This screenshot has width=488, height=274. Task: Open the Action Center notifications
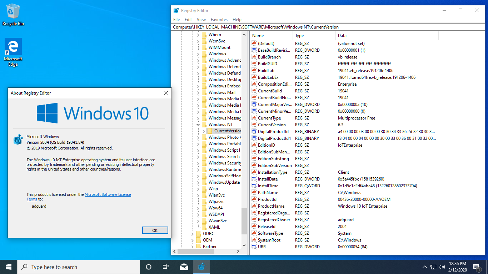coord(476,267)
